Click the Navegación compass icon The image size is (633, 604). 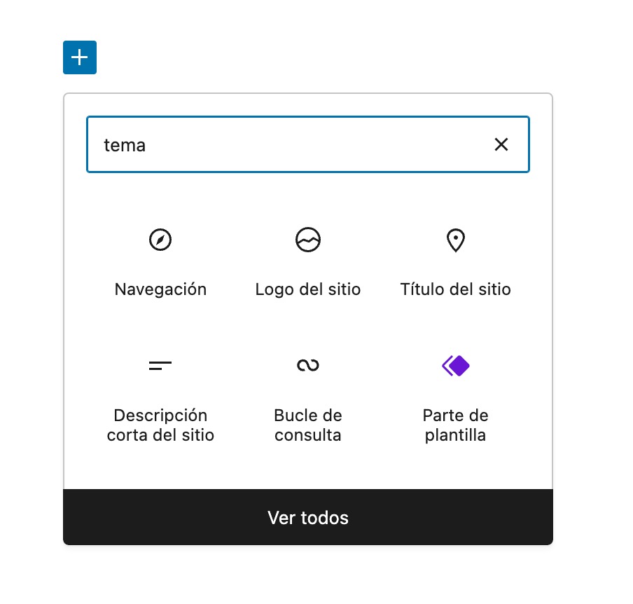click(x=160, y=240)
